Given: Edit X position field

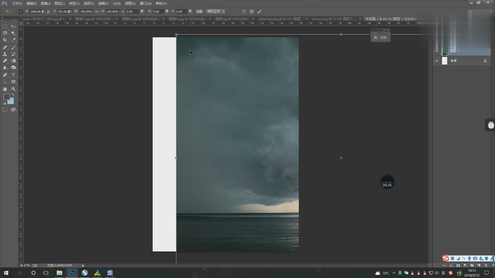Looking at the screenshot, I should tap(37, 12).
